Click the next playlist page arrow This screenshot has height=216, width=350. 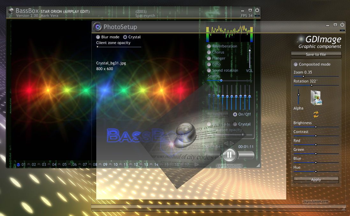coord(196,164)
